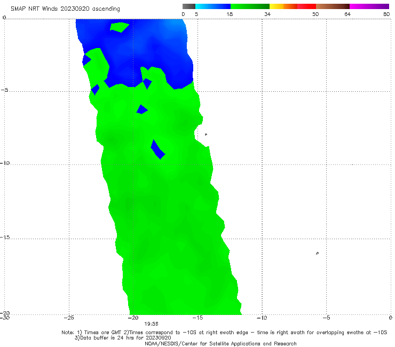Click the longitude axis label '-10'

point(262,318)
